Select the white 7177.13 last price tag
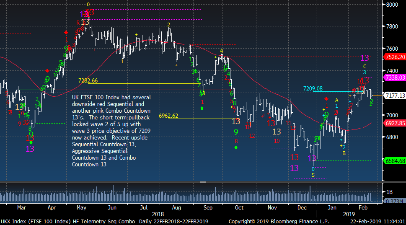Image resolution: width=406 pixels, height=225 pixels. (395, 96)
